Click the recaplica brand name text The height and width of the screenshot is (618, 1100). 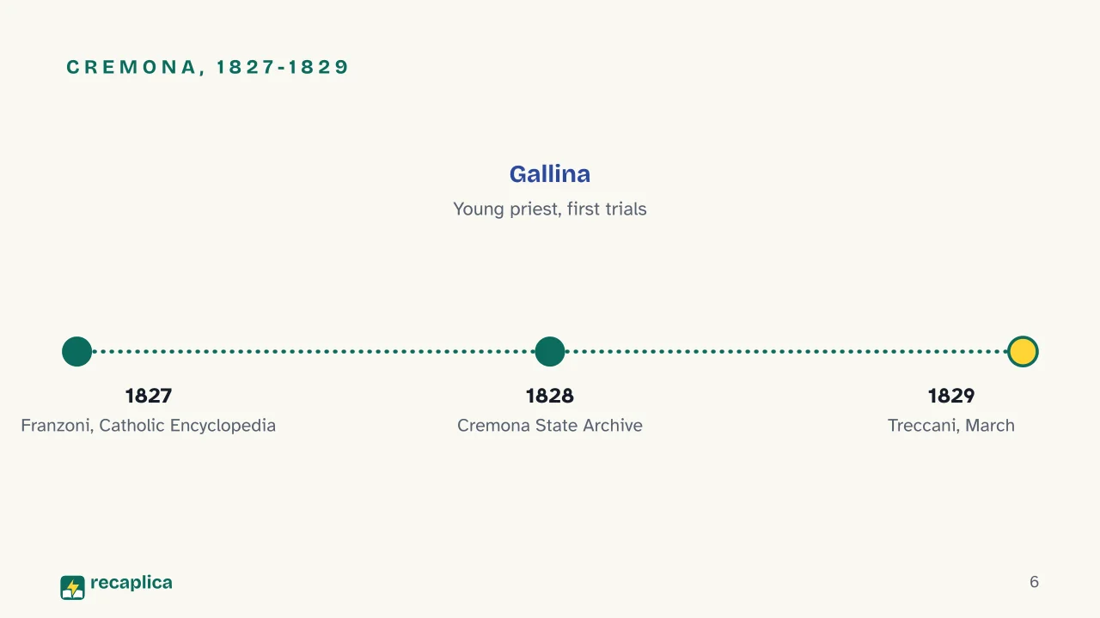pyautogui.click(x=131, y=583)
